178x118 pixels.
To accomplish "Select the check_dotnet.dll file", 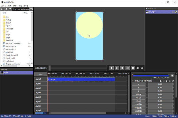I will click(12, 55).
